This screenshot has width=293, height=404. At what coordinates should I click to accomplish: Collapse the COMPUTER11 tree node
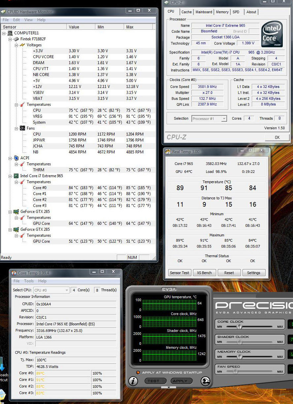(x=4, y=33)
